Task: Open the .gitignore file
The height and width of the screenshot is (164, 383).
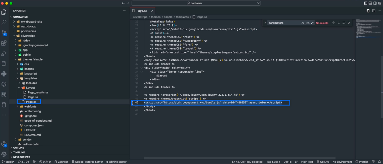Action: tap(30, 116)
